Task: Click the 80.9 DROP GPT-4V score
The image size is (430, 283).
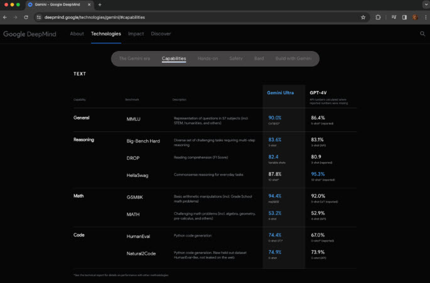Action: pos(316,157)
